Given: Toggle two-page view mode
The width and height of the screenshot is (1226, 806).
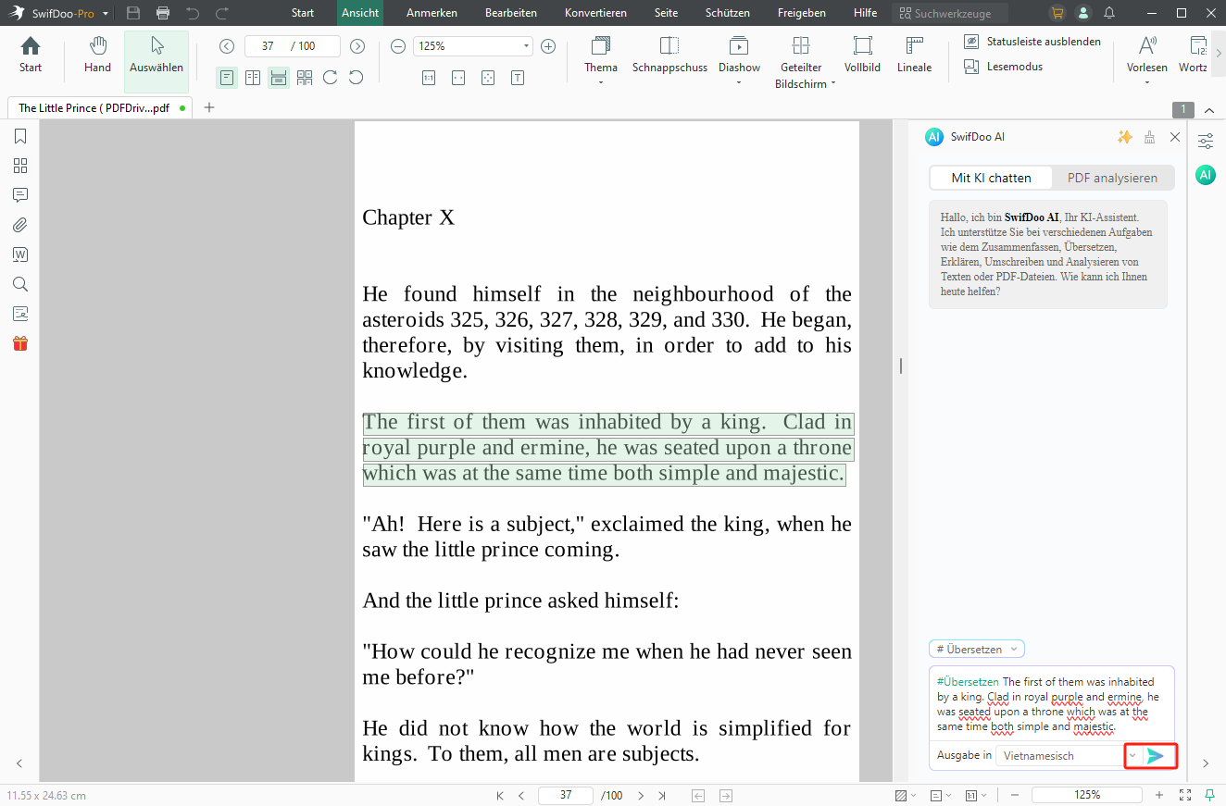Looking at the screenshot, I should (x=253, y=78).
